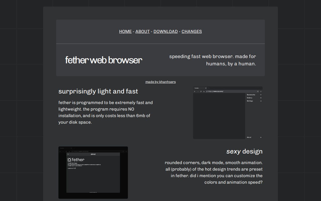This screenshot has width=321, height=201.
Task: Open the DOWNLOAD page link
Action: (x=166, y=31)
